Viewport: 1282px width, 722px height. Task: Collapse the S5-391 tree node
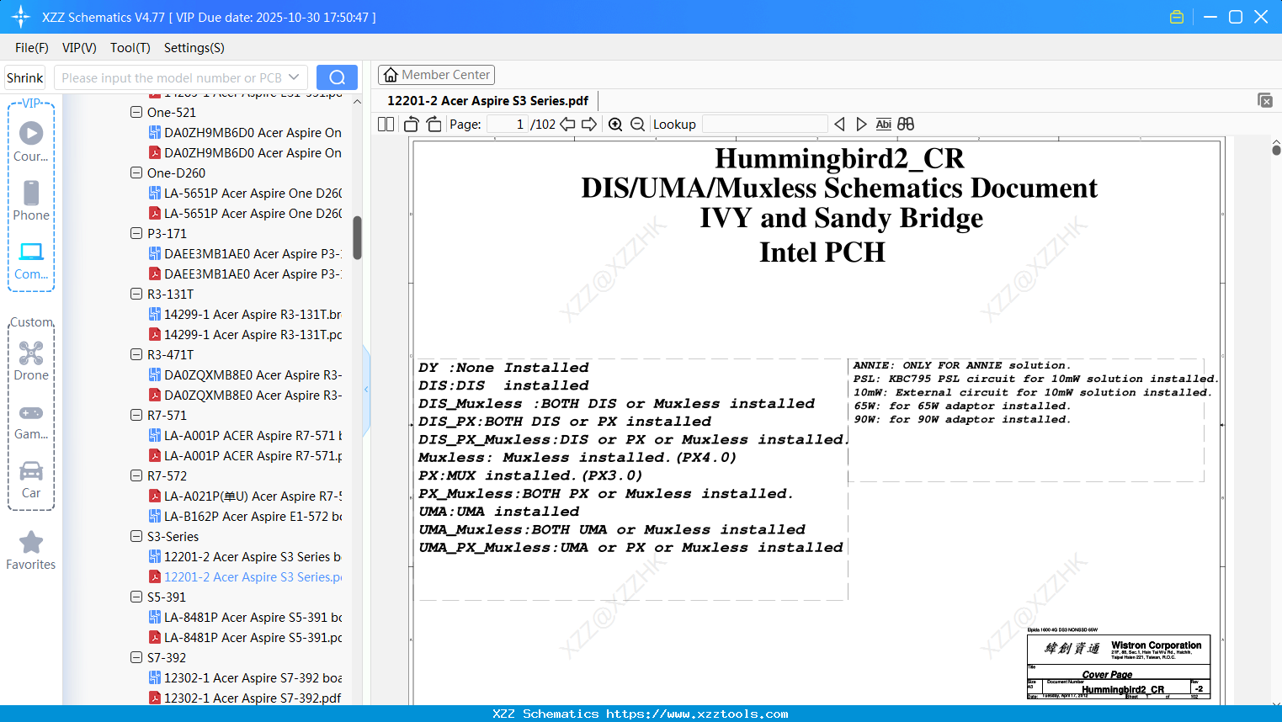[136, 597]
